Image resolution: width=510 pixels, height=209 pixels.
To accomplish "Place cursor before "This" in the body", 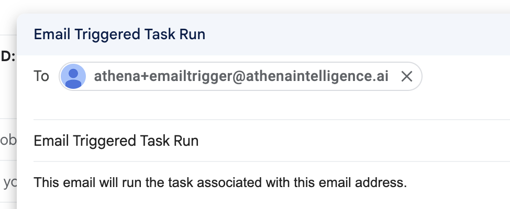I will (x=34, y=182).
